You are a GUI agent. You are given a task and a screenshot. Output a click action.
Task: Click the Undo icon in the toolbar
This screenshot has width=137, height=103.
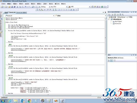click(25, 7)
